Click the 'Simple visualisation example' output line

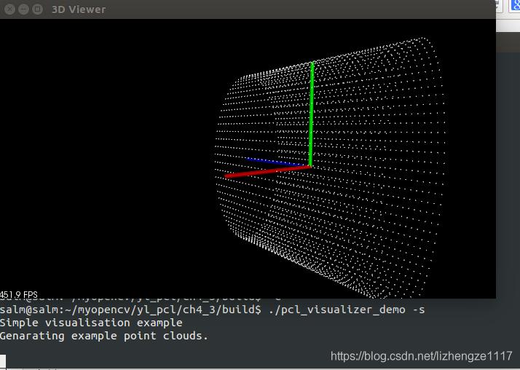[91, 323]
